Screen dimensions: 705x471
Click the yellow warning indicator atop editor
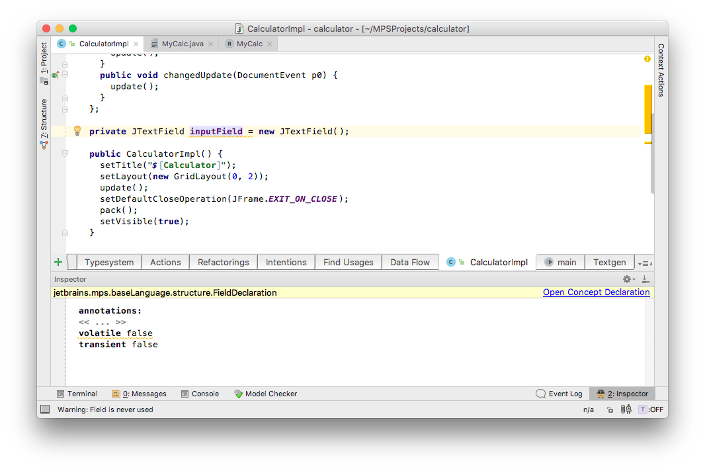point(647,60)
